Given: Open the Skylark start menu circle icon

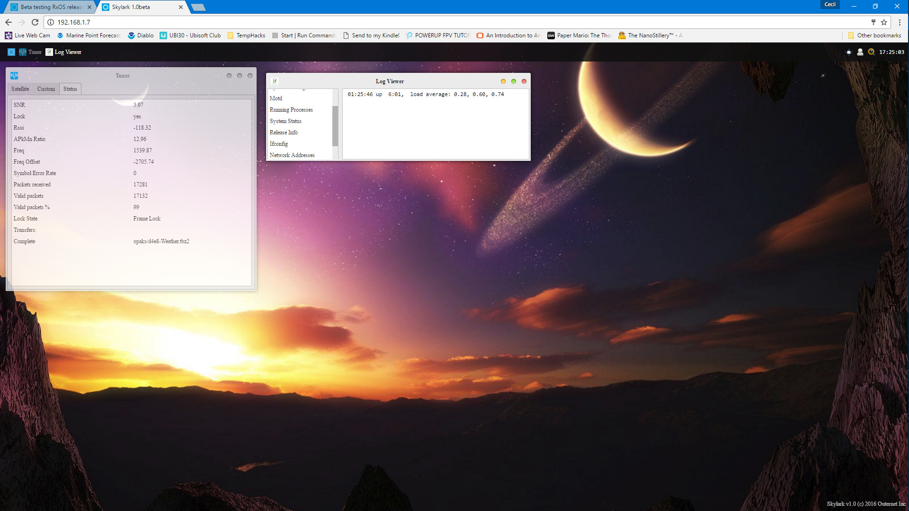Looking at the screenshot, I should tap(11, 52).
